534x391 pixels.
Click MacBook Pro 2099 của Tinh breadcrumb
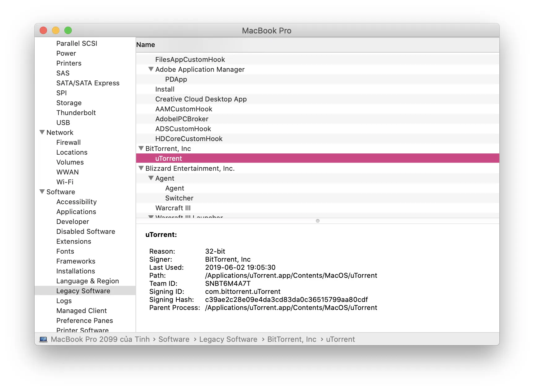click(x=100, y=339)
